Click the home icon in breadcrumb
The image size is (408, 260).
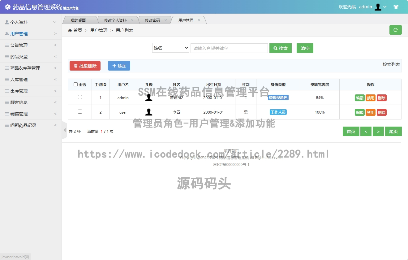[70, 30]
